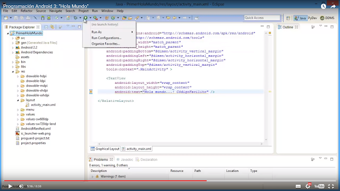Toggle subtitles in the video player
340x191 pixels.
[x=299, y=186]
